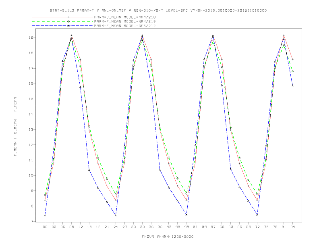The image size is (319, 247).
Task: Click forecast hour tick 42 on x-axis
Action: click(x=169, y=227)
